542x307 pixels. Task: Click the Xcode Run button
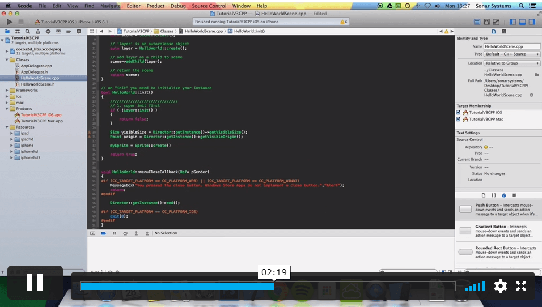9,22
